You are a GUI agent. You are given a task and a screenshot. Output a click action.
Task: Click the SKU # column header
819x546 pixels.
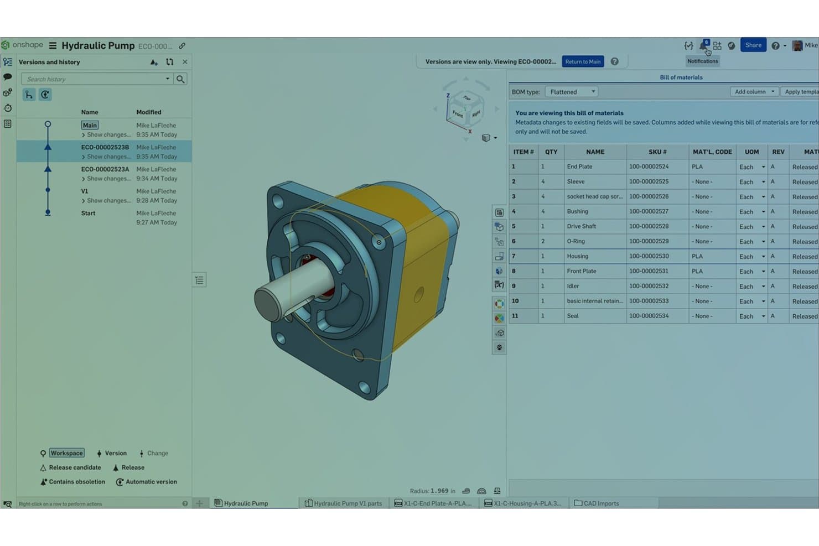(657, 152)
